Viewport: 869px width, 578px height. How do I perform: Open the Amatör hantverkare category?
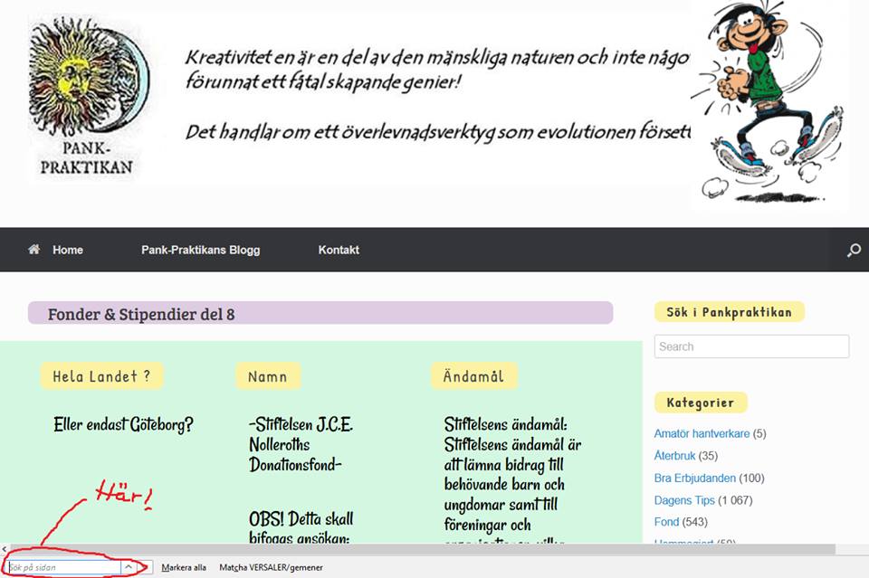(x=702, y=433)
